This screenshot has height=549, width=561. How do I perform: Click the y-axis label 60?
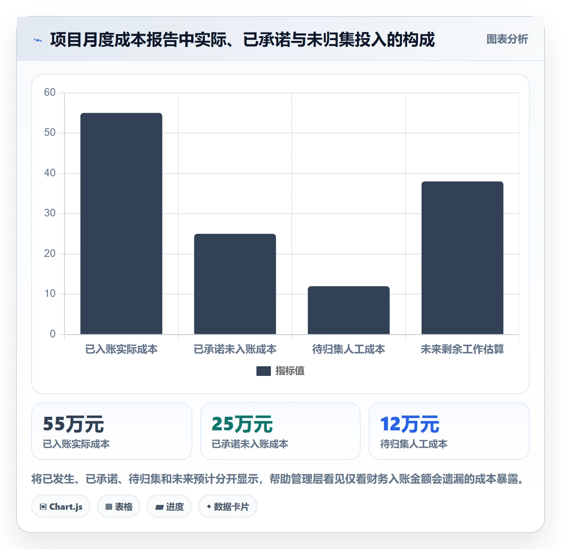click(50, 93)
